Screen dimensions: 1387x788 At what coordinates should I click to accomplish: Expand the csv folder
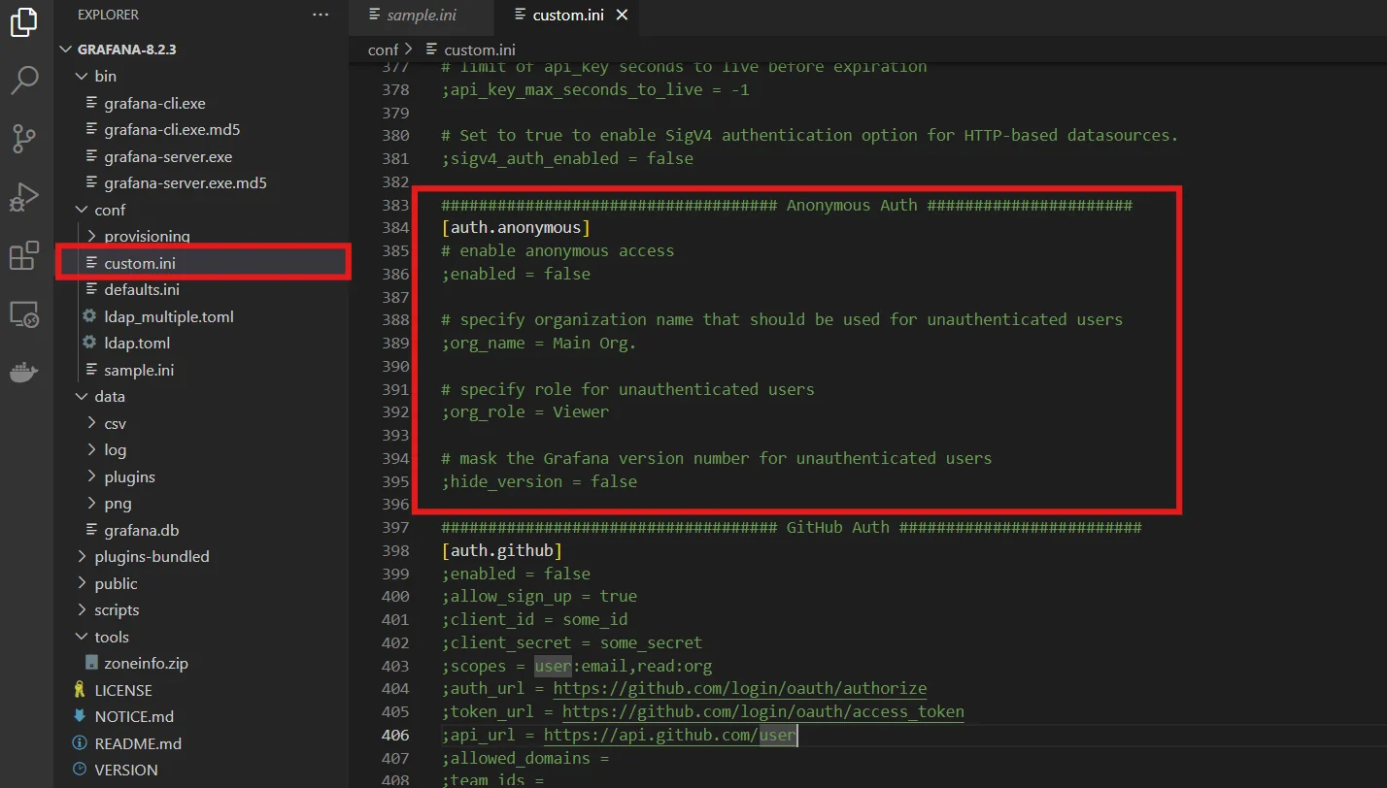90,423
